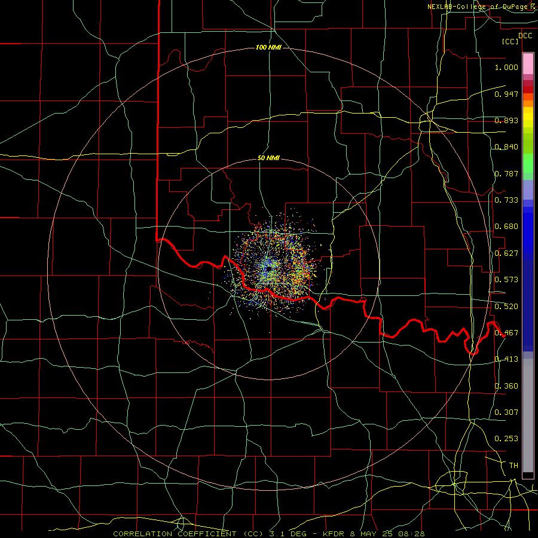Click the '0.627' scale value
Screen dimensions: 538x538
tap(506, 253)
